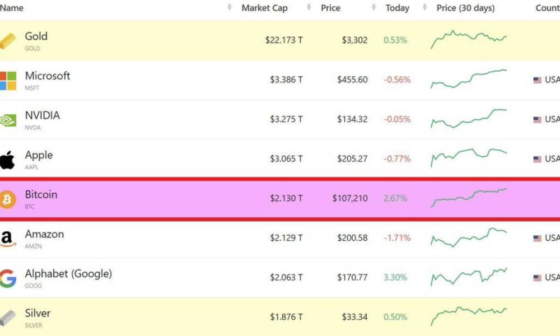Click the Apple logo icon

click(7, 160)
